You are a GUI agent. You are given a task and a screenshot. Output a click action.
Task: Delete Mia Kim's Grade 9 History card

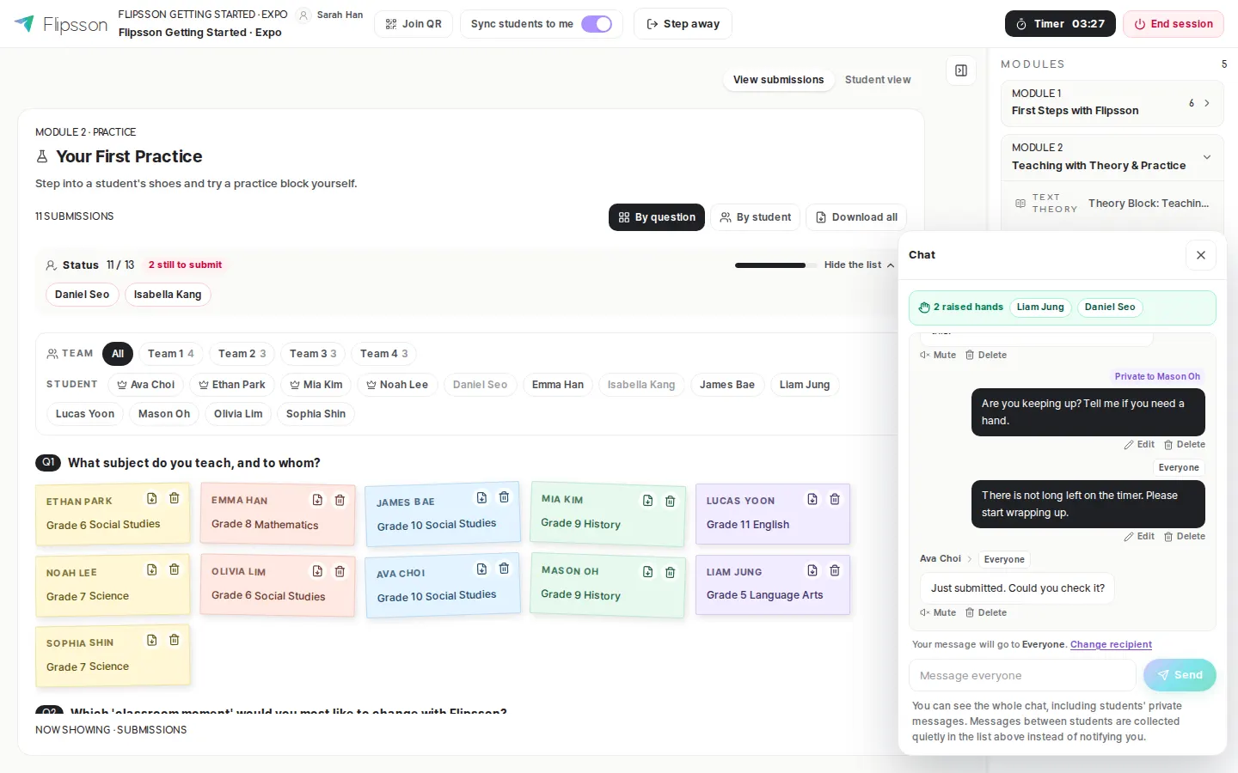671,501
